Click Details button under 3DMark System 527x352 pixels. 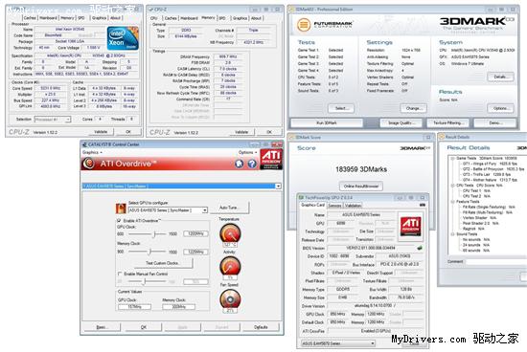500,77
